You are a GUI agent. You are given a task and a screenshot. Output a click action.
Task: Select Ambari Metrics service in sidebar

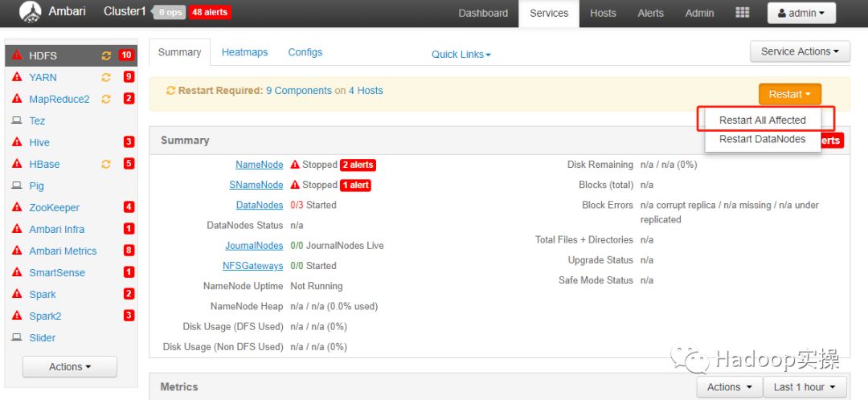point(63,251)
